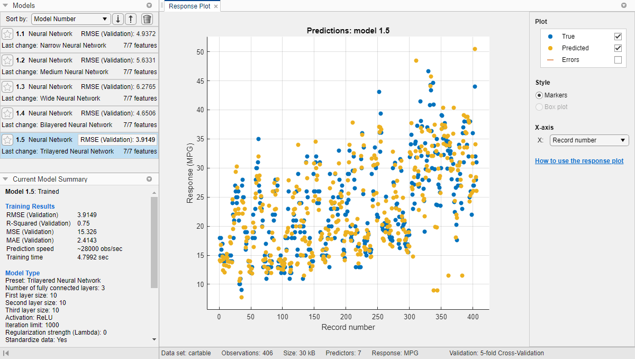Image resolution: width=635 pixels, height=359 pixels.
Task: Open Current Model Summary panel options icon
Action: (x=150, y=179)
